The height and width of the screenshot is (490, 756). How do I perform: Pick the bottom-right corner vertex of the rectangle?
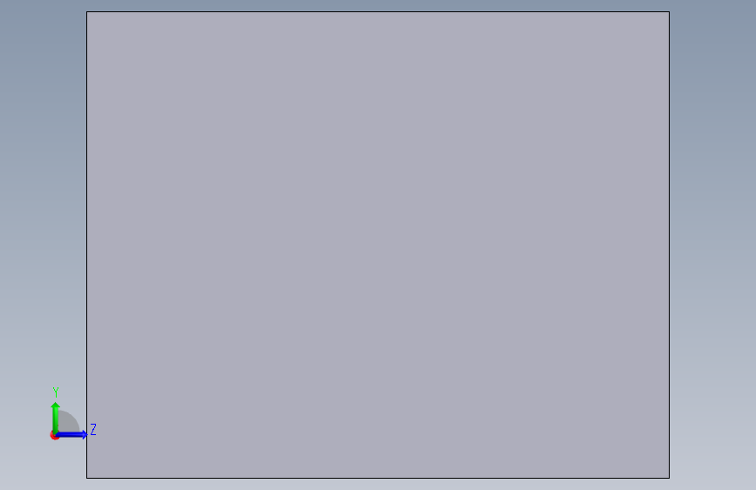point(669,478)
